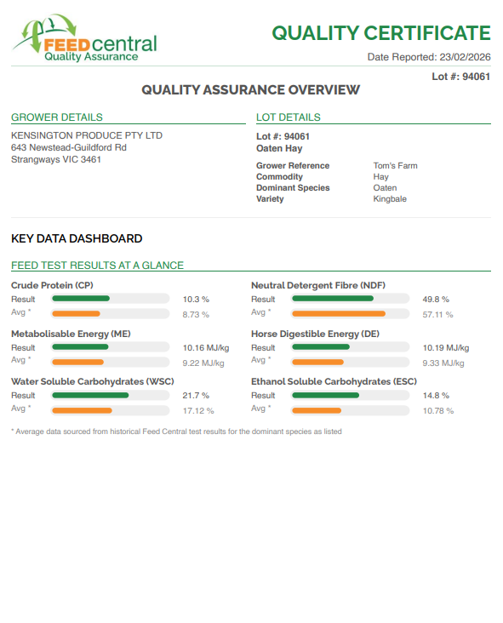Select the 14.8 % ESC result
Viewport: 503px width, 623px height.
[436, 396]
